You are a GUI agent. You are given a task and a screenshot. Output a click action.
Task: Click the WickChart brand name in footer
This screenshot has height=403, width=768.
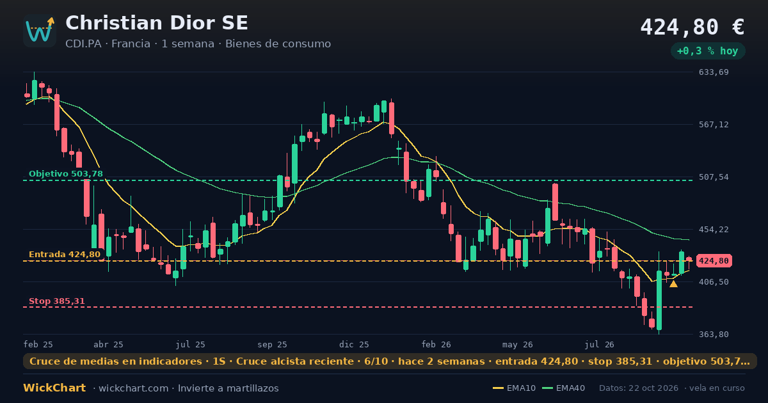54,388
